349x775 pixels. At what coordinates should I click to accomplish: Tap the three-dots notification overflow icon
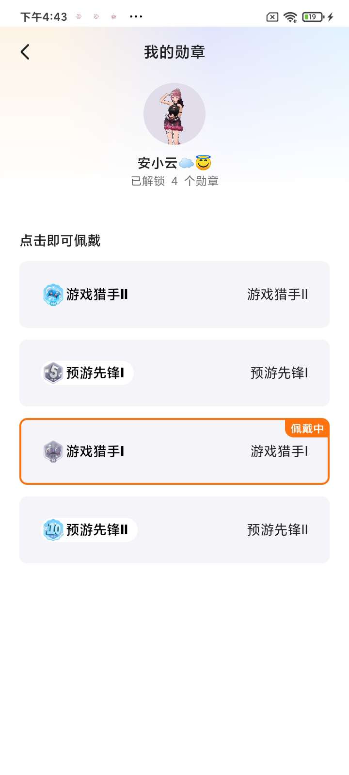tap(136, 17)
